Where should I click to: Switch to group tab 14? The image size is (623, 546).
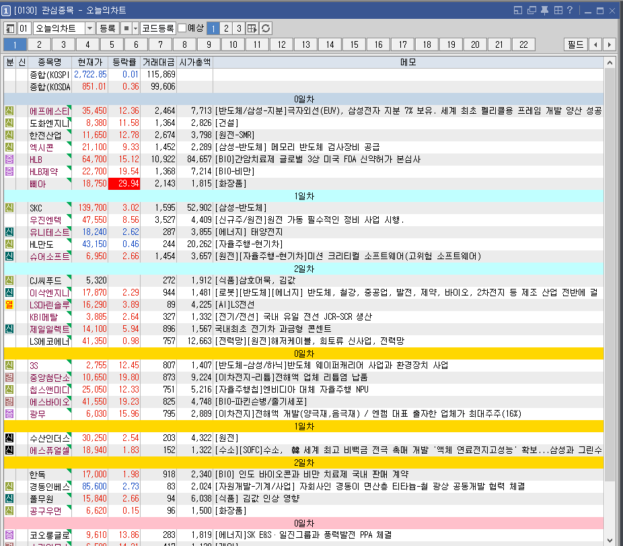point(330,44)
